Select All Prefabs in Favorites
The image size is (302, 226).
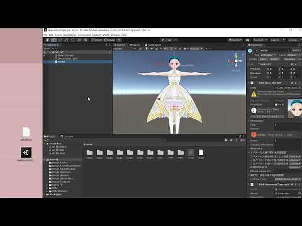tap(58, 153)
